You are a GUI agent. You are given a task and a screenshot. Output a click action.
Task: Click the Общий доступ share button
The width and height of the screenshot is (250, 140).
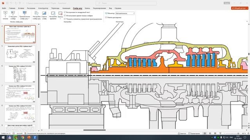[x=239, y=8]
